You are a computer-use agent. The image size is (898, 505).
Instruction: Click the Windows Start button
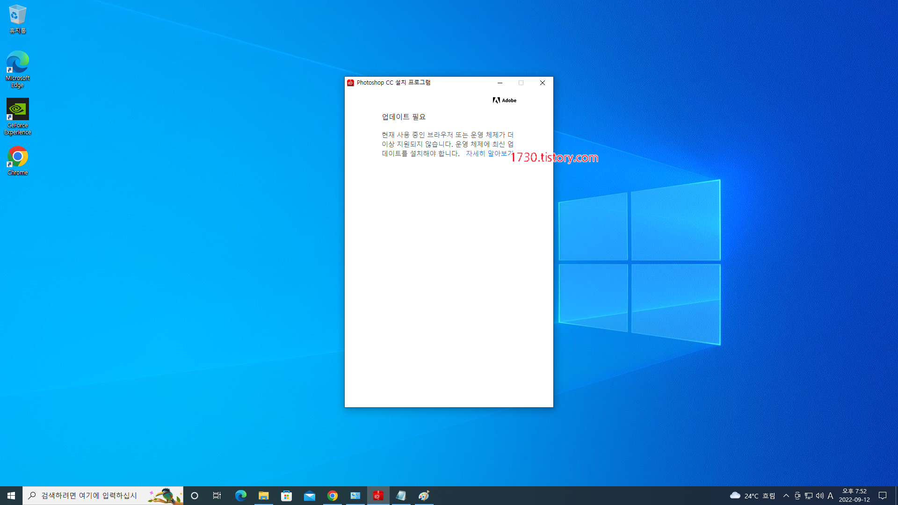pos(11,496)
